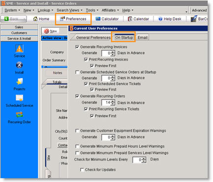Enable Generate Customer Equipment Expiration Warnings
Image resolution: width=213 pixels, height=182 pixels.
(x=77, y=131)
